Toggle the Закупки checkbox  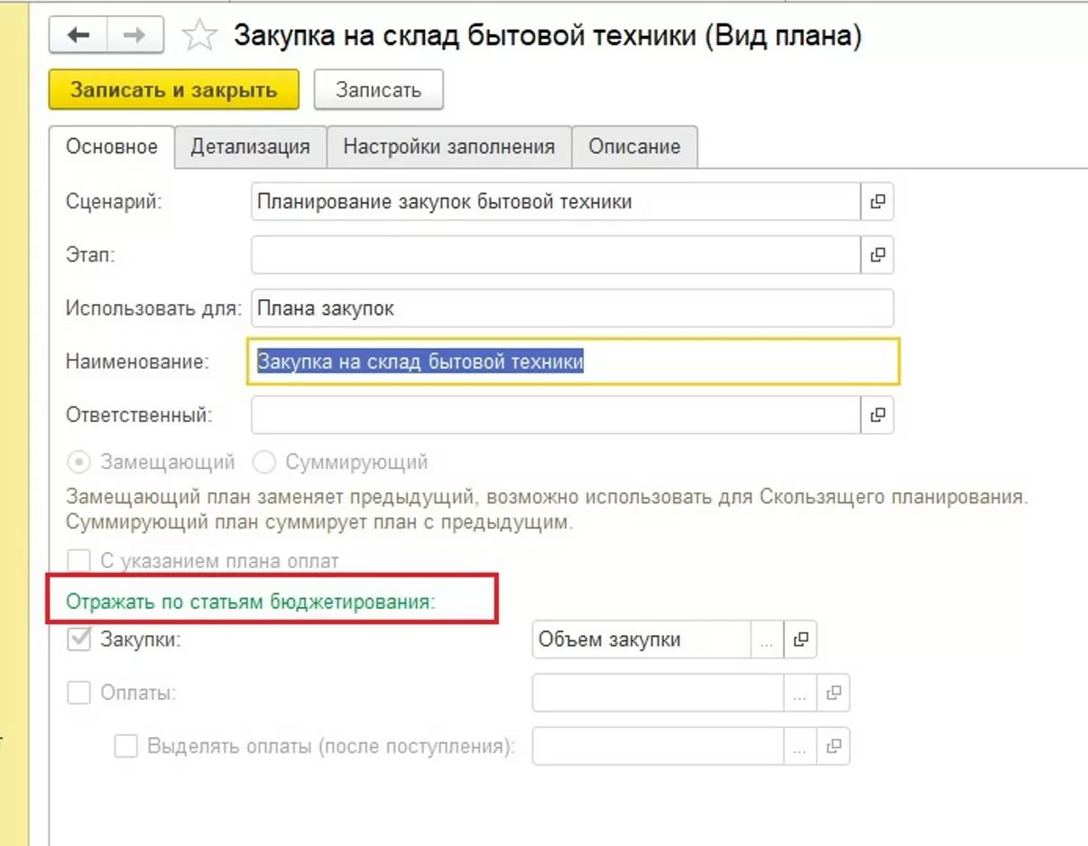tap(80, 640)
